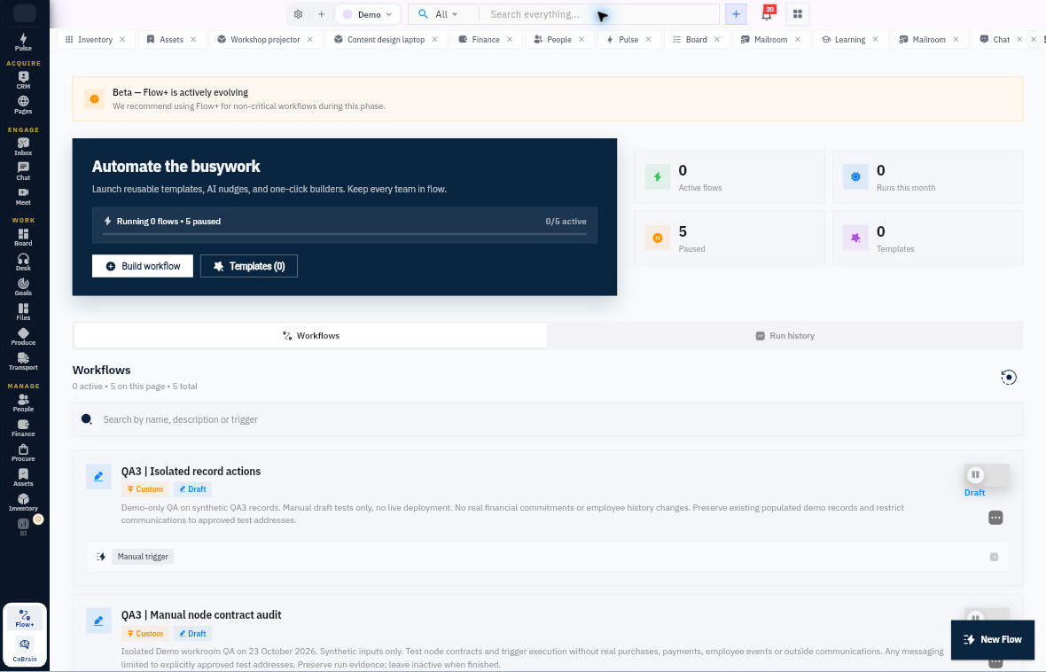Open Inventory in the sidebar

23,502
